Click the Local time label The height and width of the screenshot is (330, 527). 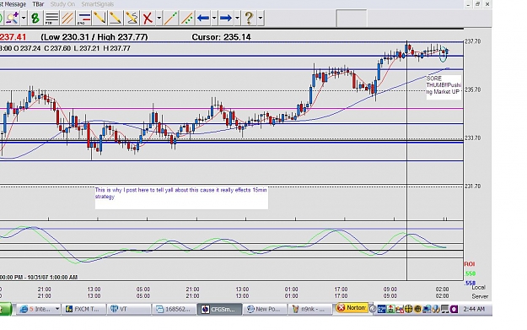coord(478,288)
